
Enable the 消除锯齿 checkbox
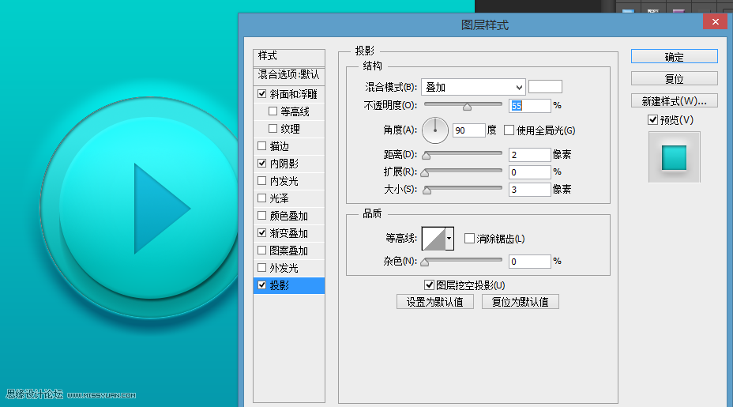469,239
